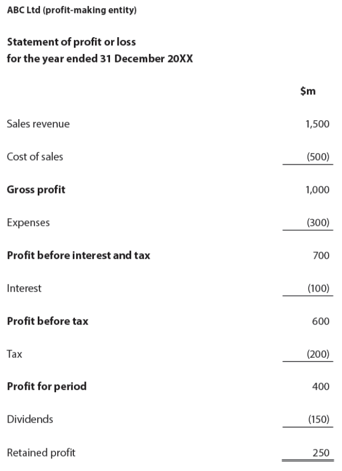Click the (500) cost of sales figure
Screen dimensions: 342x471
pyautogui.click(x=318, y=156)
